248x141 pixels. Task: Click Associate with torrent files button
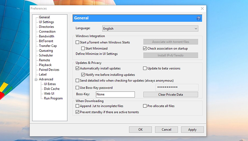[171, 42]
